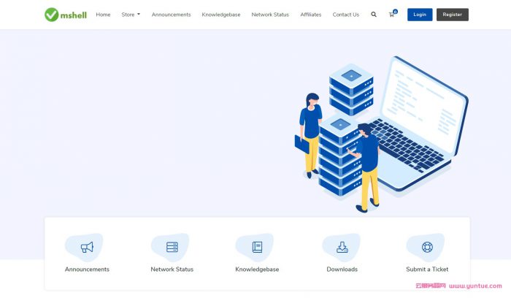Viewport: 511px width, 298px height.
Task: Open Contact Us page
Action: 345,15
